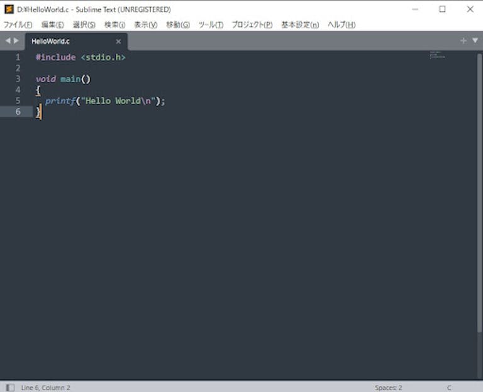The height and width of the screenshot is (392, 483).
Task: Place cursor in "Hello World\n" string
Action: 118,101
